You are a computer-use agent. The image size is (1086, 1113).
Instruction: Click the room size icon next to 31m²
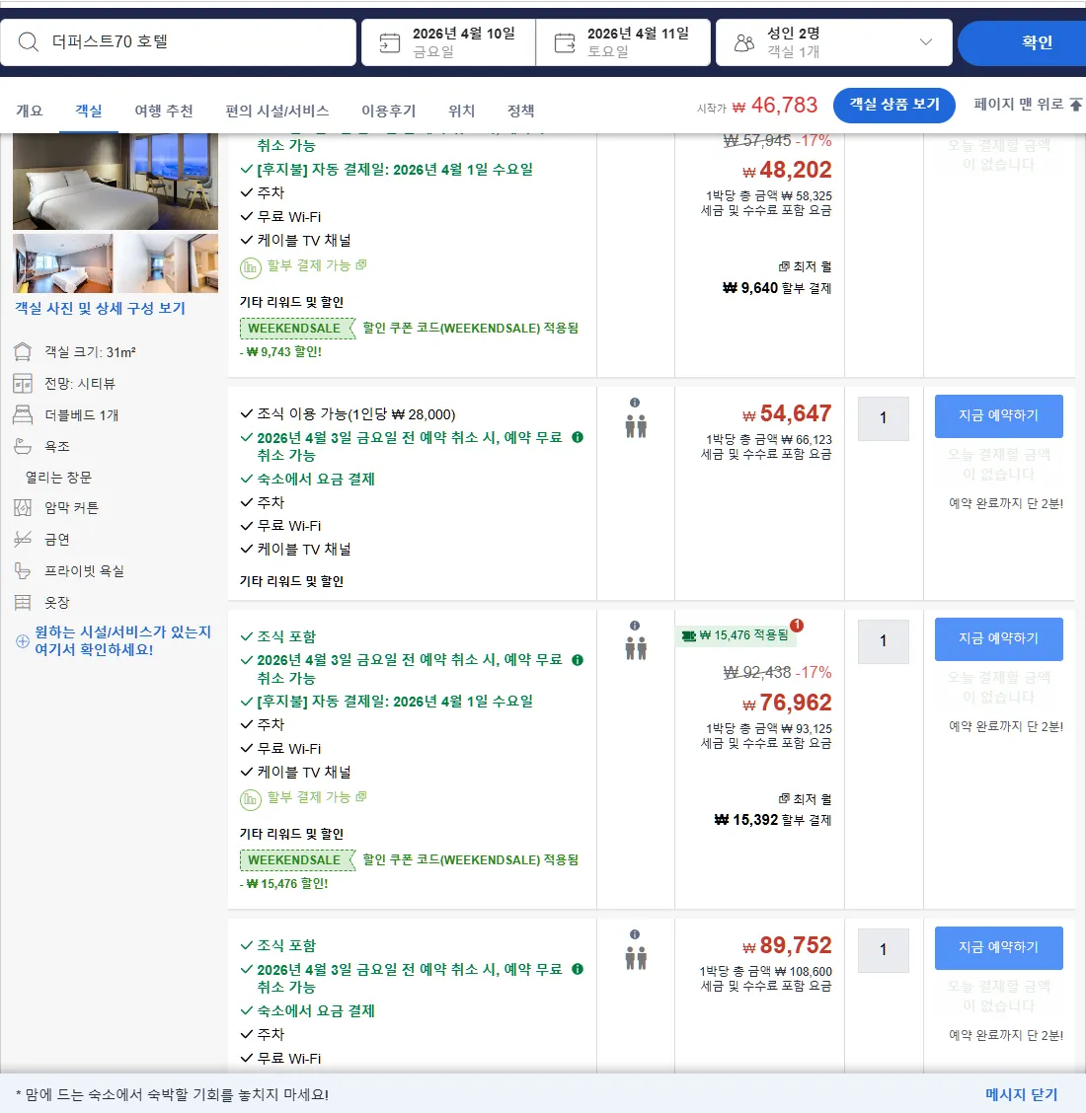[x=23, y=352]
